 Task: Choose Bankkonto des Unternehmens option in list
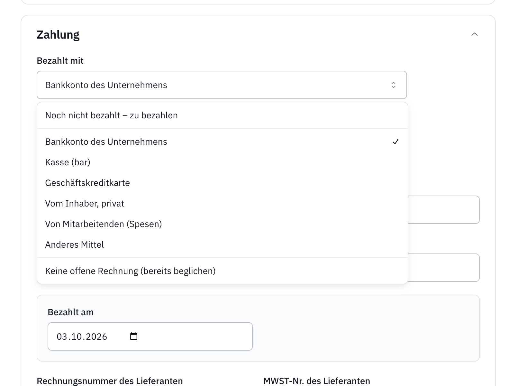(x=222, y=142)
